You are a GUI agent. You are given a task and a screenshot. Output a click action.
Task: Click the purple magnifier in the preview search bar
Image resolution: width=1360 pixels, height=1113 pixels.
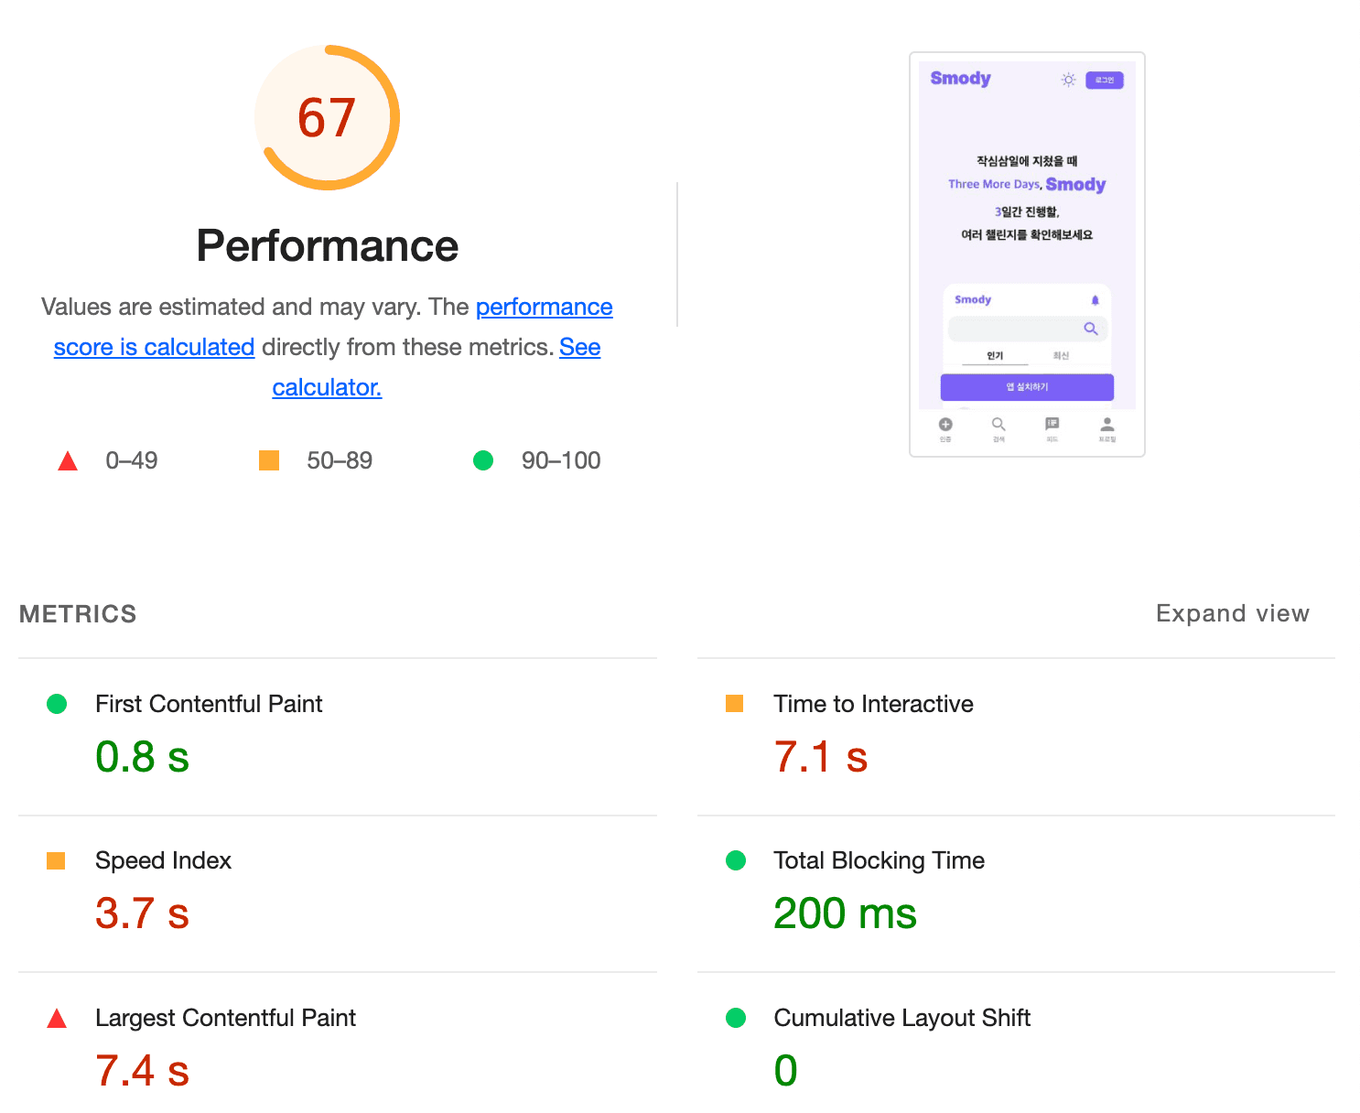coord(1091,329)
